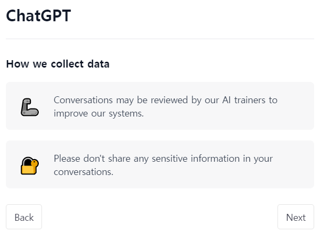
Task: Select the 'How we collect data' heading
Action: (57, 64)
